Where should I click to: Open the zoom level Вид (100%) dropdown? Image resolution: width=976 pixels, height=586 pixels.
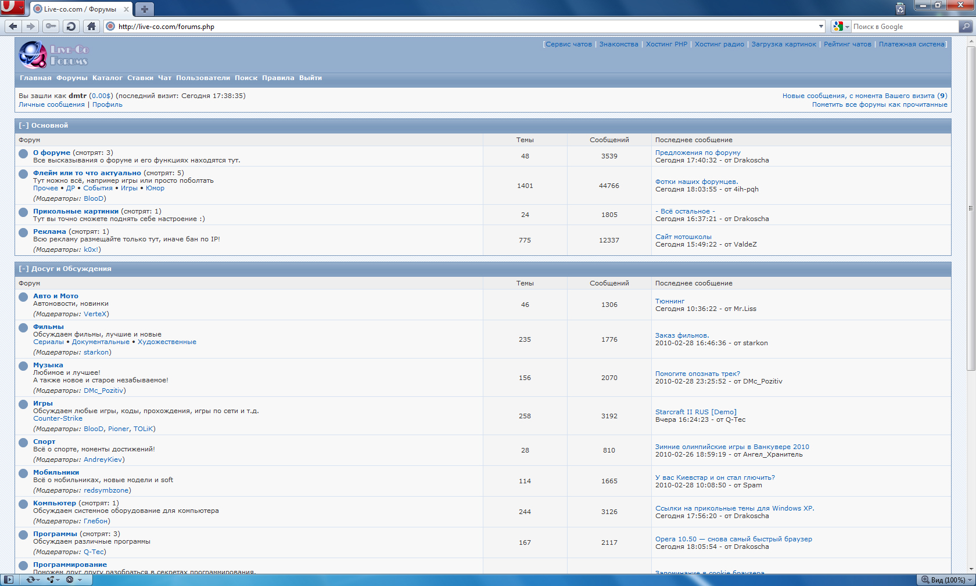click(x=947, y=580)
